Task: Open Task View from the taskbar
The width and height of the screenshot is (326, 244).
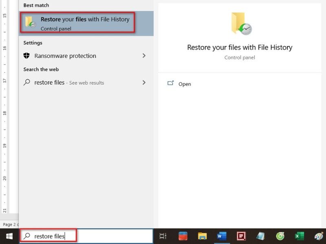Action: click(x=163, y=236)
